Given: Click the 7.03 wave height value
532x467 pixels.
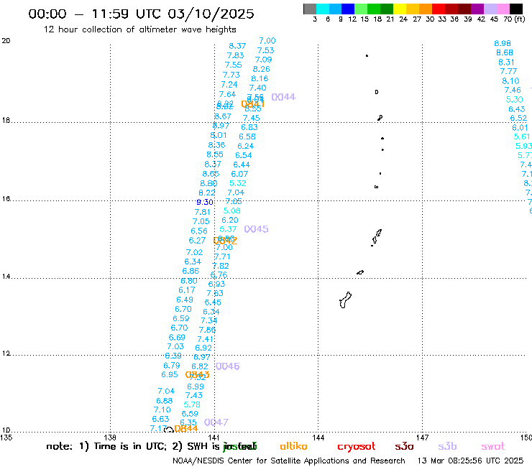Looking at the screenshot, I should 175,346.
